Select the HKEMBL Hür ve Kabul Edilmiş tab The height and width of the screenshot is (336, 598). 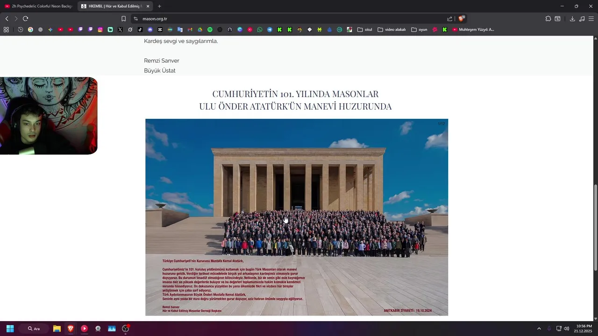click(x=111, y=6)
